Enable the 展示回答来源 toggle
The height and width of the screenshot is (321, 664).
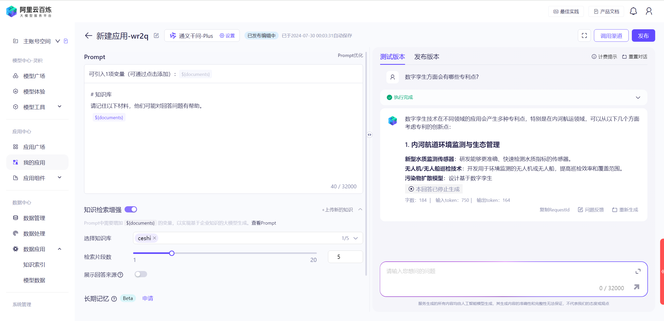click(141, 274)
